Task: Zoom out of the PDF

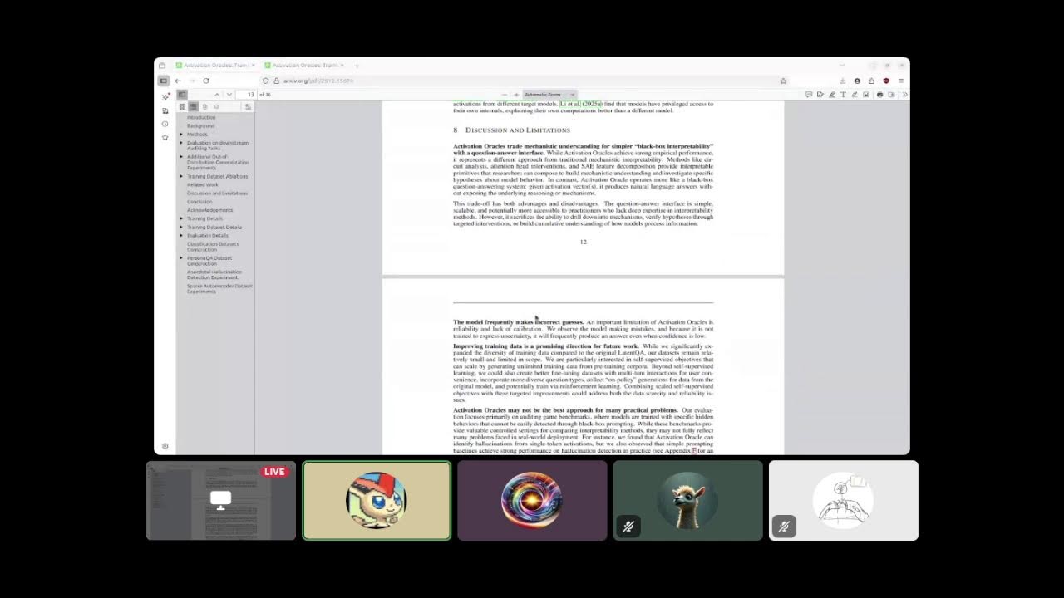Action: tap(505, 95)
